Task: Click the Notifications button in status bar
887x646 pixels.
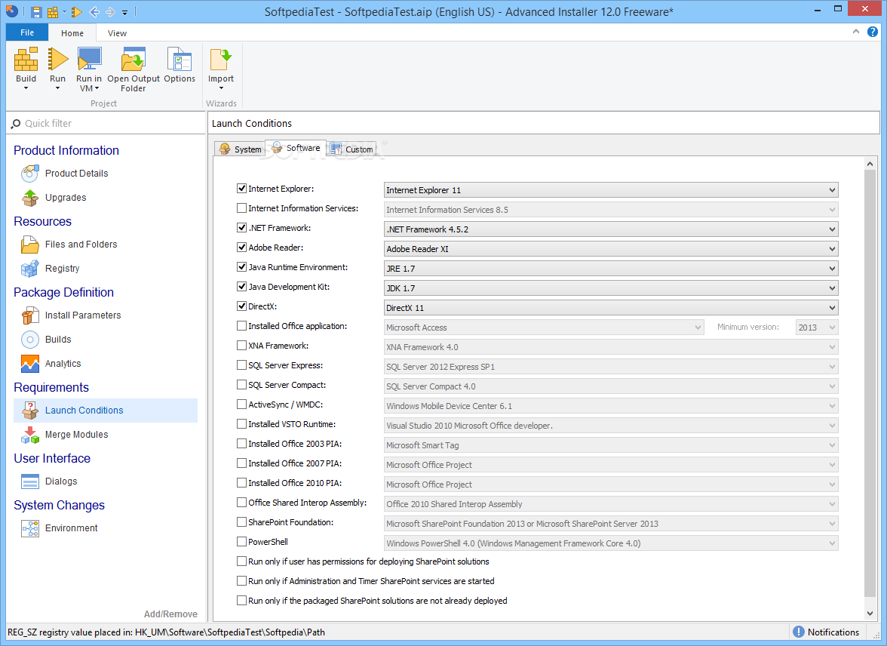Action: (x=825, y=632)
